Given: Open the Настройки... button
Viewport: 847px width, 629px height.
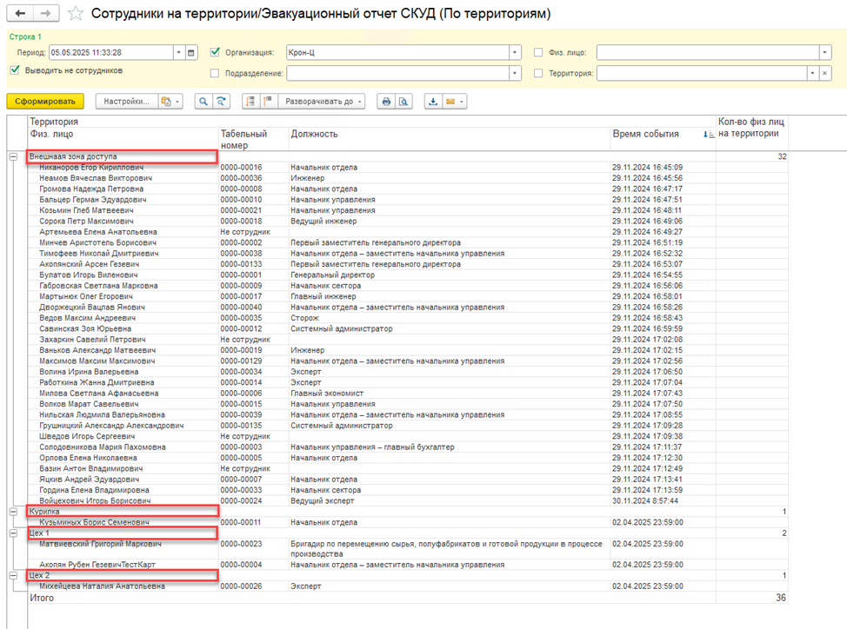Looking at the screenshot, I should (x=126, y=102).
